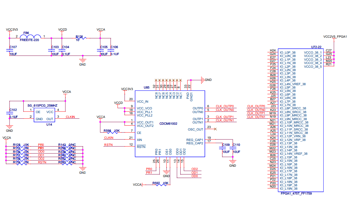The height and width of the screenshot is (205, 357).
Task: Select the IO_L8P_SRCC_38 pin label
Action: pos(293,108)
